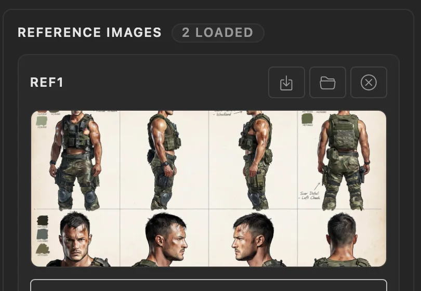The image size is (421, 291).
Task: Click the 2 LOADED badge
Action: [x=218, y=33]
